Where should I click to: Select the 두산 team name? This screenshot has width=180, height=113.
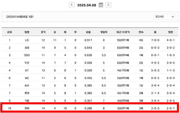pyautogui.click(x=27, y=63)
